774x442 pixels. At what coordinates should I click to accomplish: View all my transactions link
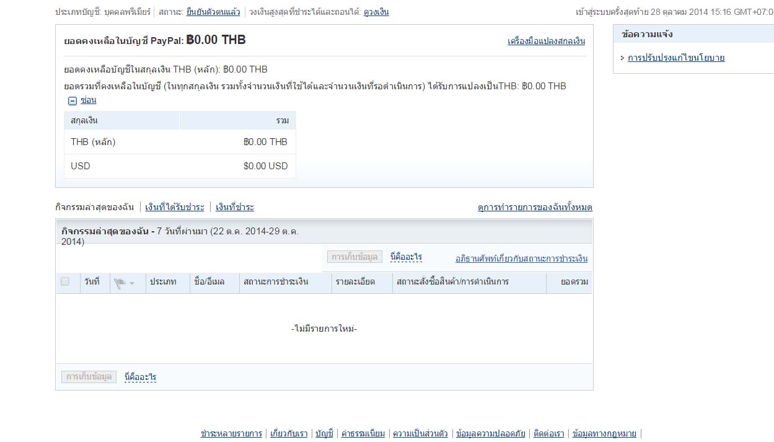click(x=535, y=207)
